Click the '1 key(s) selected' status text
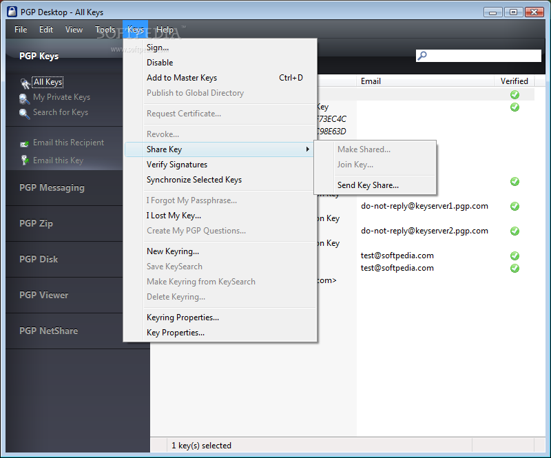 click(x=201, y=446)
